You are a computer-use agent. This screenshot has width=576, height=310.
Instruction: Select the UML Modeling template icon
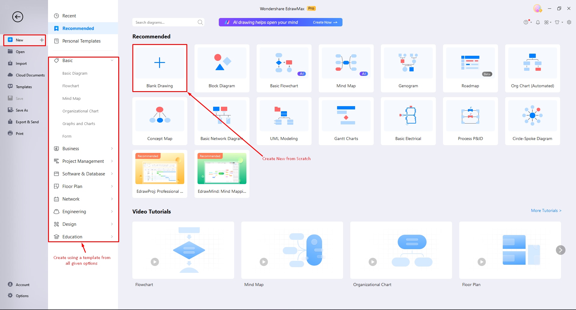coord(284,115)
